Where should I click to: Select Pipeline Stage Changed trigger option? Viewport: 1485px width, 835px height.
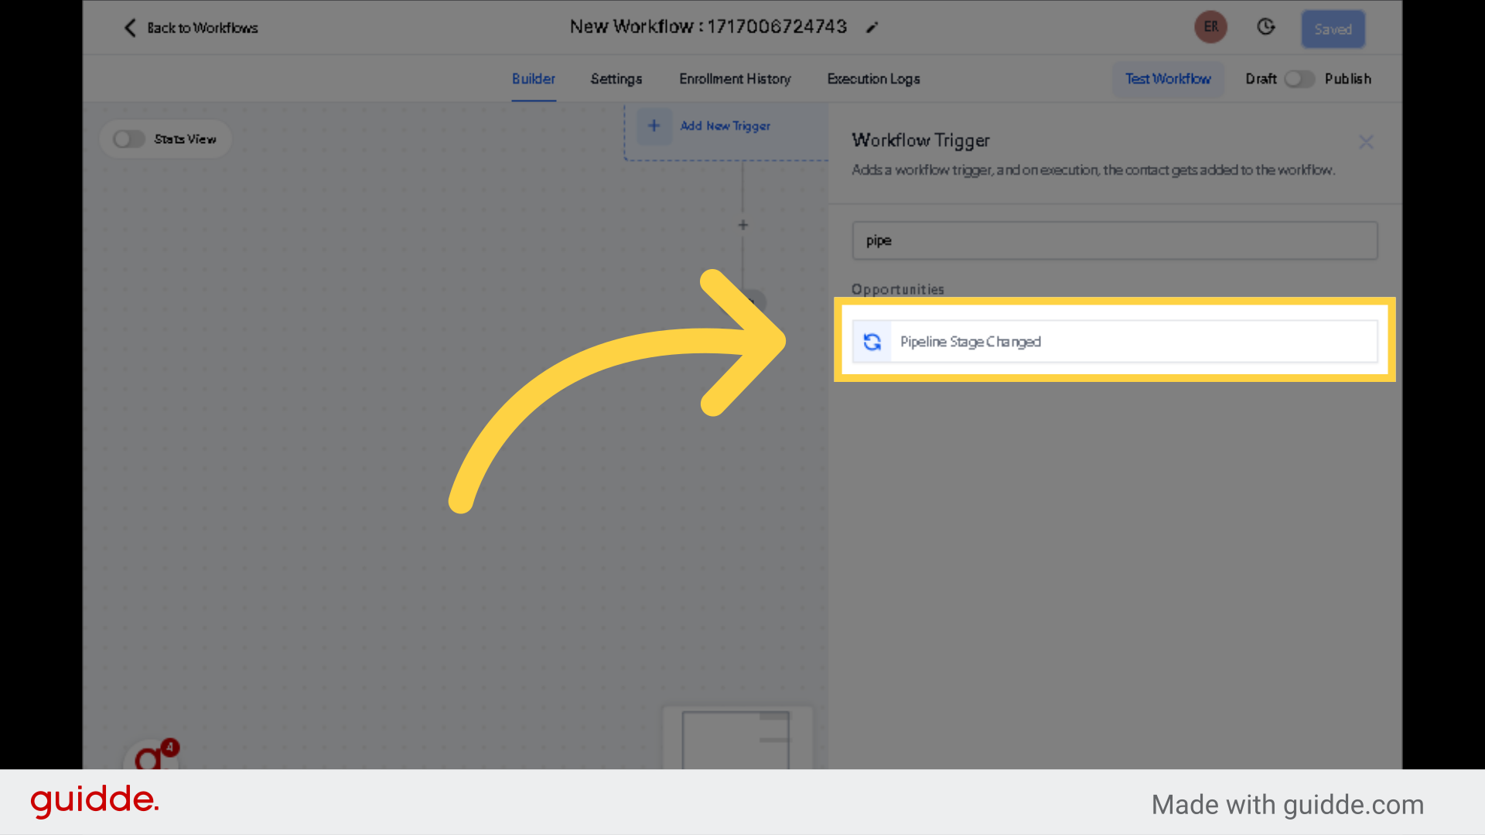click(1113, 340)
